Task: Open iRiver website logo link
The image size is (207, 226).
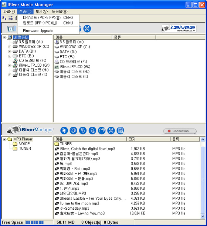Action: point(179,29)
